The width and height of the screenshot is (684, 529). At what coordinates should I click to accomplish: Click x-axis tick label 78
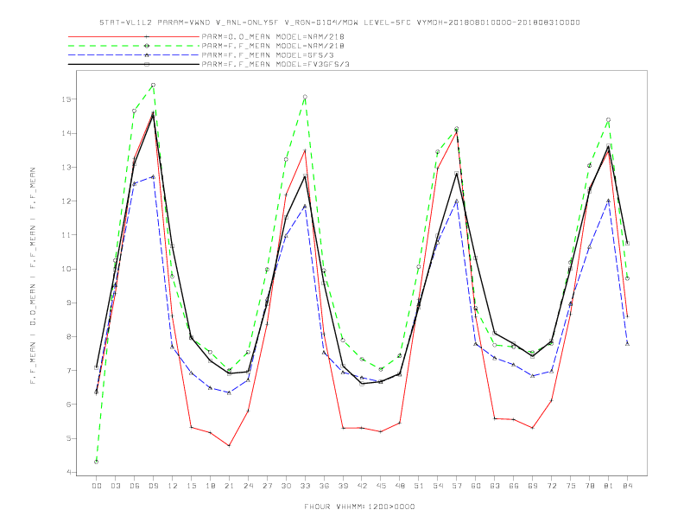click(589, 486)
